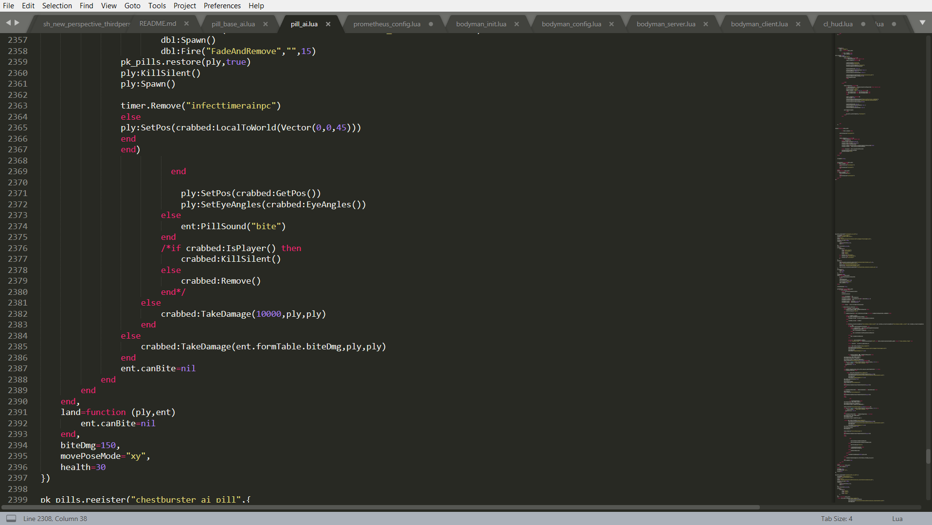The width and height of the screenshot is (932, 525).
Task: Close the README.md tab
Action: 186,23
